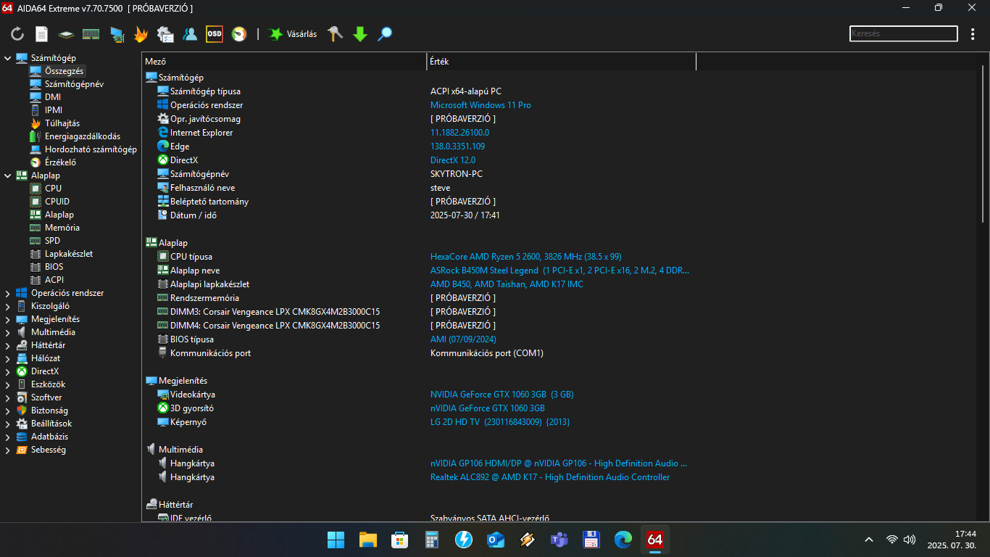Open File Explorer from the taskbar
This screenshot has width=990, height=557.
pos(368,540)
